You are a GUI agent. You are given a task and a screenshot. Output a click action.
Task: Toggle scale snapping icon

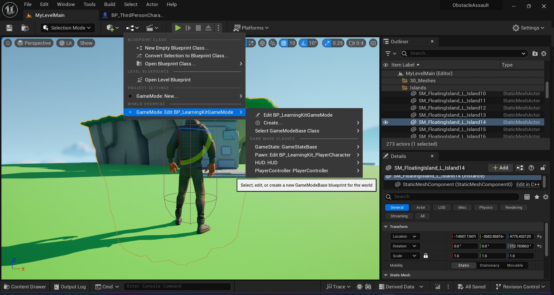[x=327, y=43]
